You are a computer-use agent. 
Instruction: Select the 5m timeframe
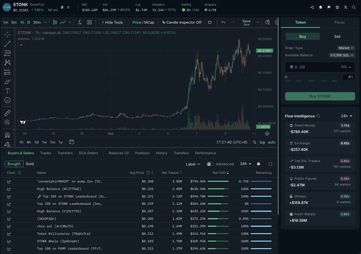pos(14,22)
